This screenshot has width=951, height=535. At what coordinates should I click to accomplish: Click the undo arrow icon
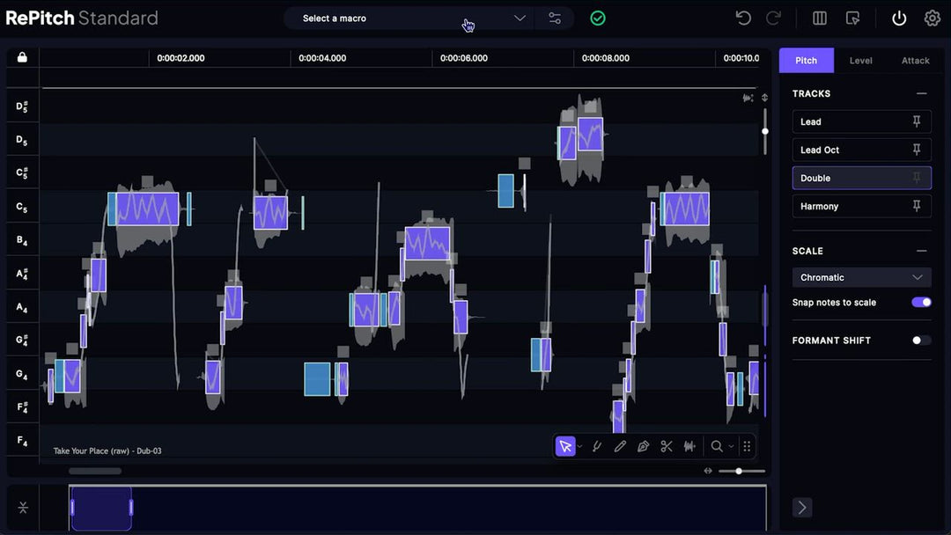743,18
